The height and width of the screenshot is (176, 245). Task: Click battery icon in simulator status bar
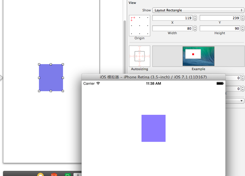[x=220, y=83]
